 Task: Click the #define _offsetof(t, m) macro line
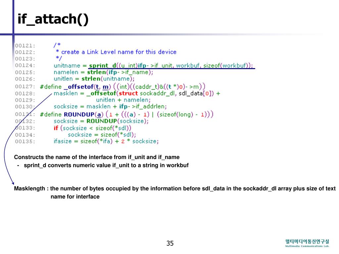[122, 87]
